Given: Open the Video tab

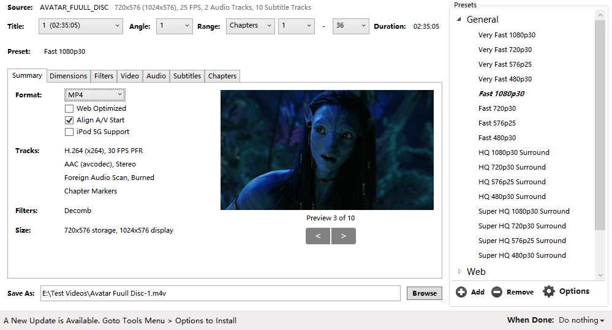Looking at the screenshot, I should coord(130,76).
